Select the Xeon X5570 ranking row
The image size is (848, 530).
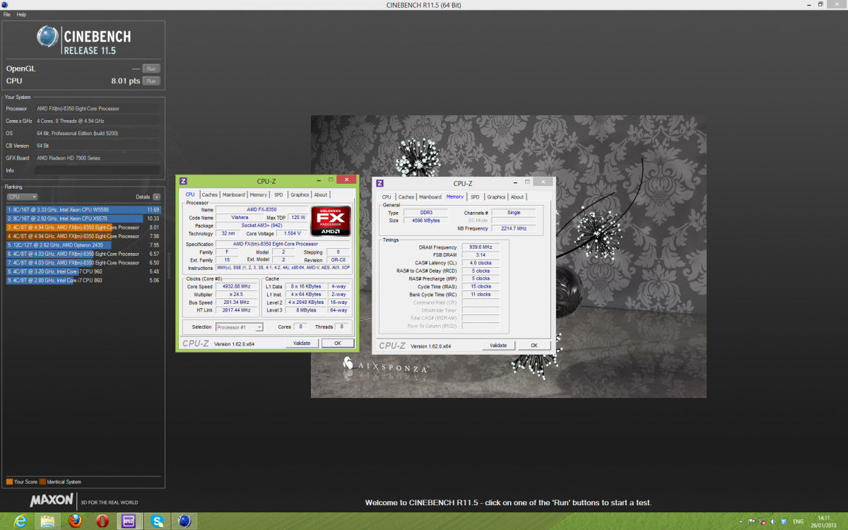(83, 218)
